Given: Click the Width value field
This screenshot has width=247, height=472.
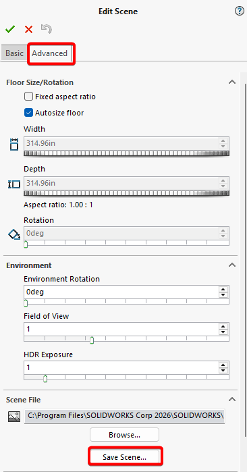Looking at the screenshot, I should tap(121, 143).
